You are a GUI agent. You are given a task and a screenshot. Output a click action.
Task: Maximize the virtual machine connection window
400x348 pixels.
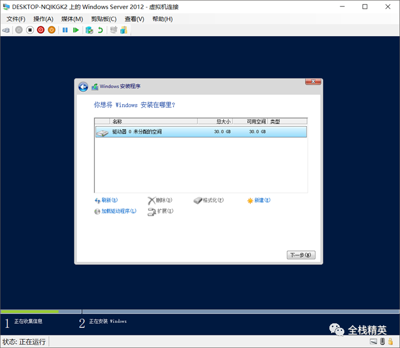365,7
